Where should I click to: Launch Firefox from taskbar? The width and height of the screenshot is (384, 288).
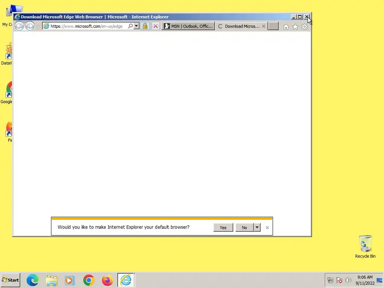(x=107, y=280)
